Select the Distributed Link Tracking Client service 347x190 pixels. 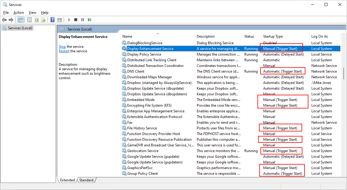(x=151, y=60)
